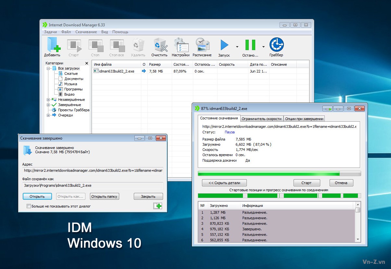Image resolution: width=391 pixels, height=269 pixels.
Task: Click the Стоп toolbar icon
Action: pyautogui.click(x=95, y=46)
